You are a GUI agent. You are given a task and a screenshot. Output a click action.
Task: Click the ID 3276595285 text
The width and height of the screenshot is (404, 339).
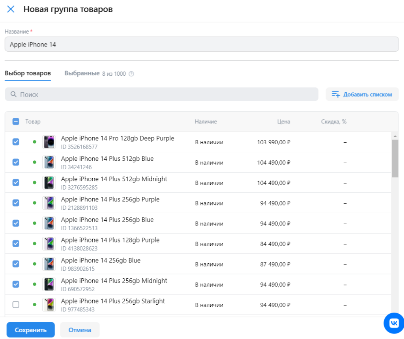79,187
